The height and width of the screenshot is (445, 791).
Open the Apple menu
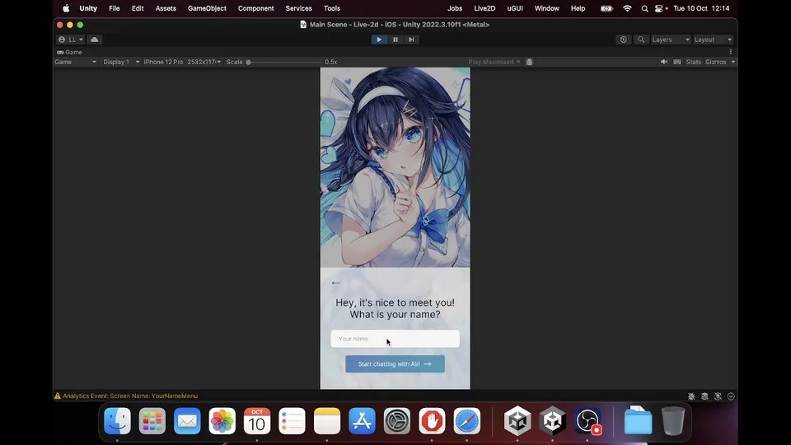pyautogui.click(x=66, y=8)
